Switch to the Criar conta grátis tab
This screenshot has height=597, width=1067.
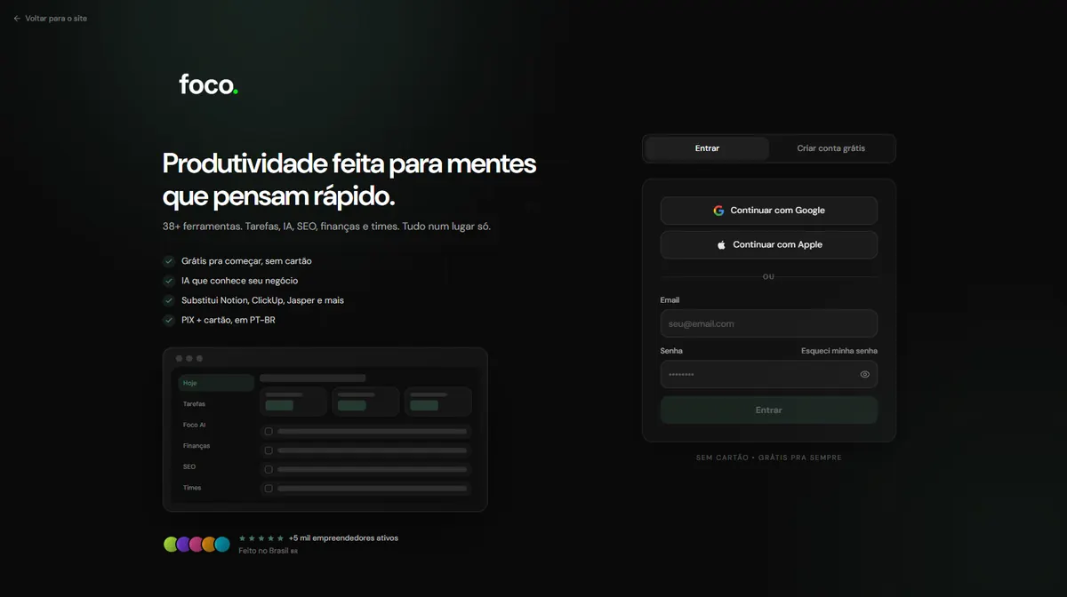(x=830, y=148)
